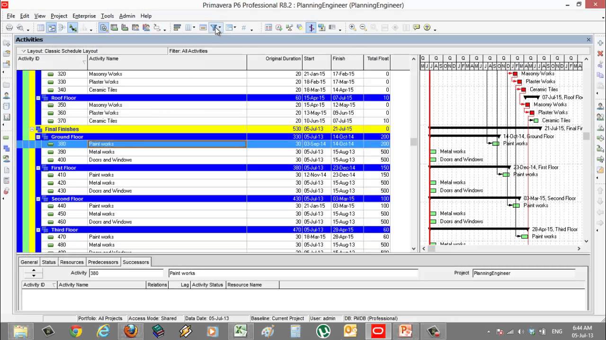Open the Bars formatting icon

coord(177,28)
